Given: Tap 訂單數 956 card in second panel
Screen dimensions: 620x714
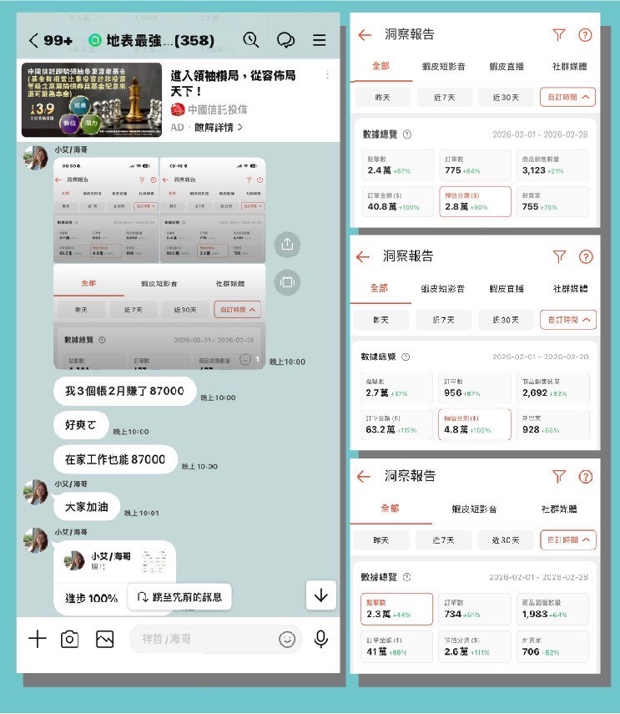Looking at the screenshot, I should coord(475,388).
